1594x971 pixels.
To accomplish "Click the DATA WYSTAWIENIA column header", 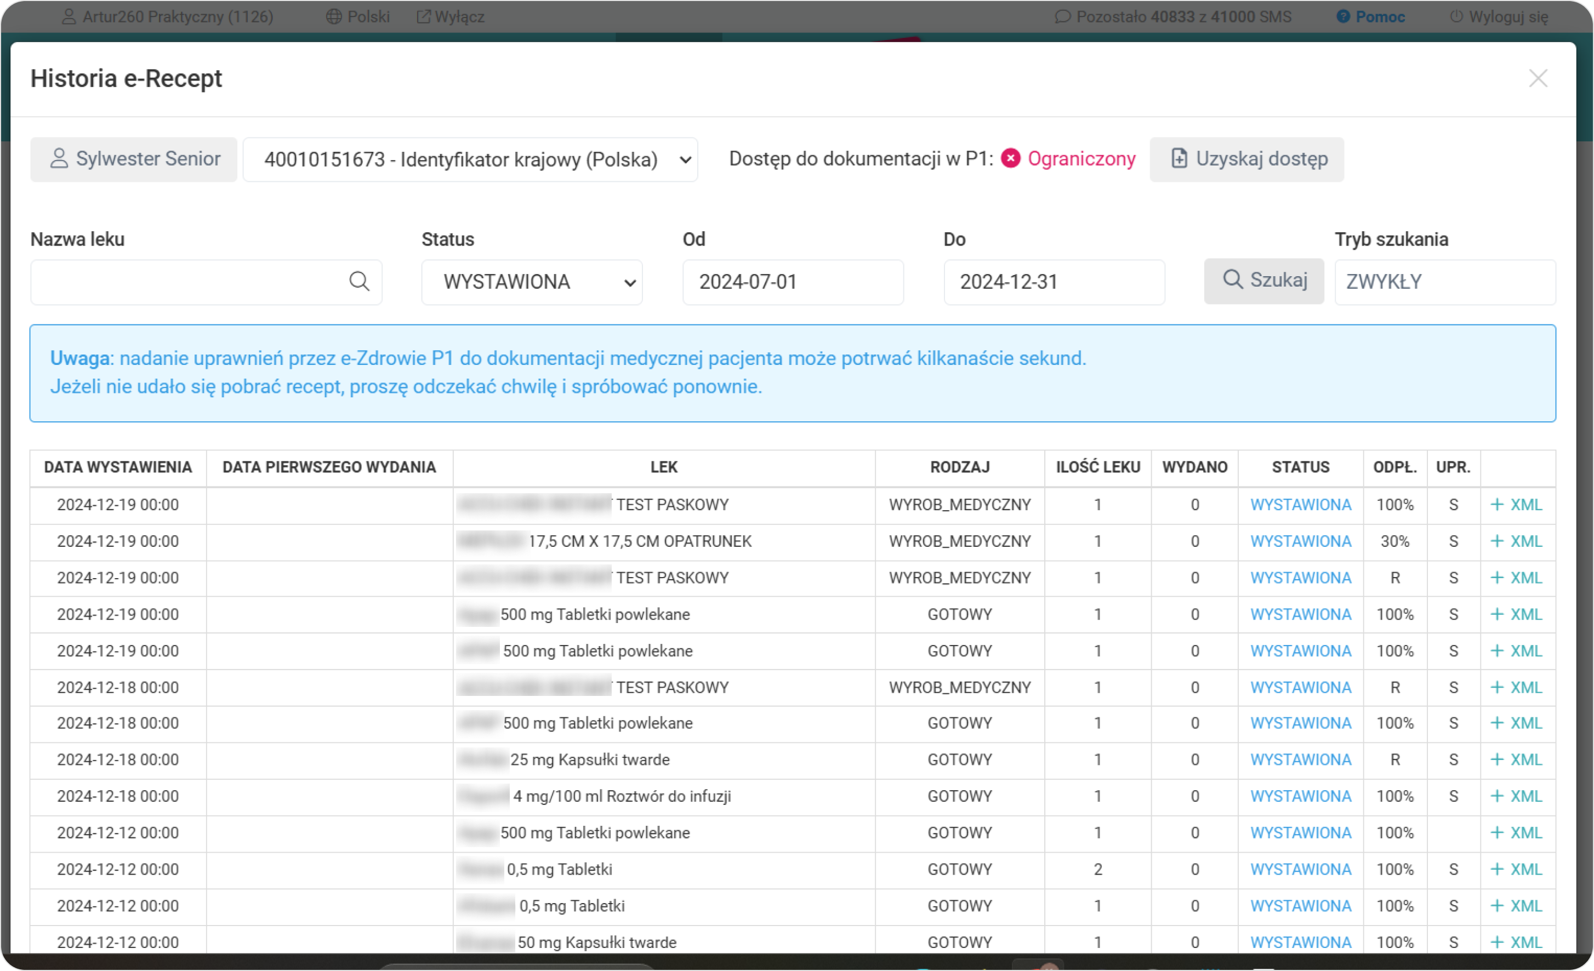I will (x=118, y=467).
